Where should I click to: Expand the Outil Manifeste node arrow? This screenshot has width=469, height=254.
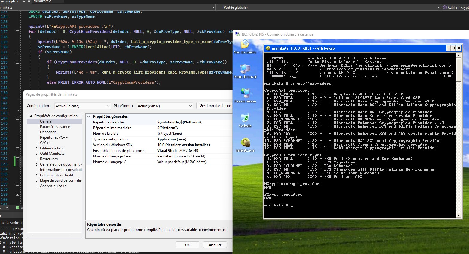pyautogui.click(x=37, y=154)
